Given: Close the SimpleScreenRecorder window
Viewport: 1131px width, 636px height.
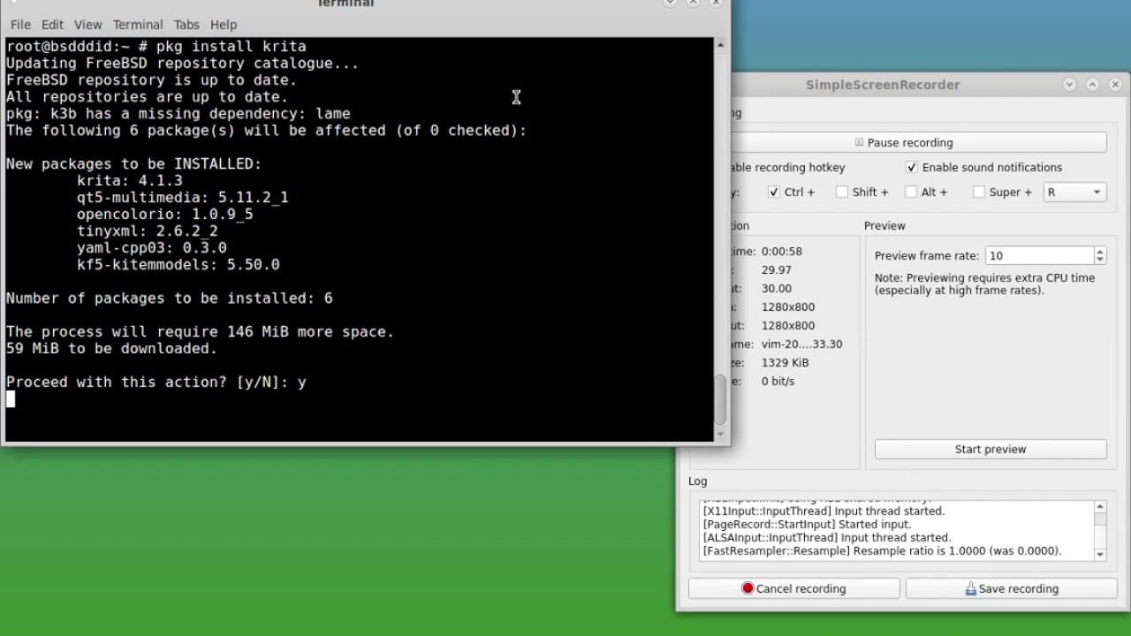Looking at the screenshot, I should [1115, 85].
